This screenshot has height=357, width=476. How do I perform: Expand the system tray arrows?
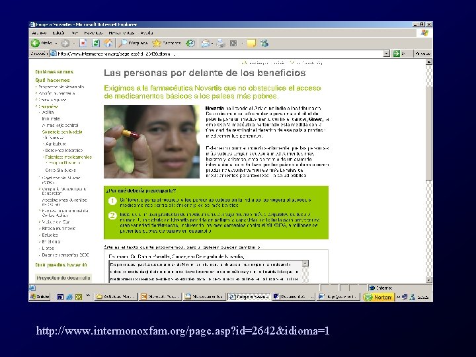(398, 297)
